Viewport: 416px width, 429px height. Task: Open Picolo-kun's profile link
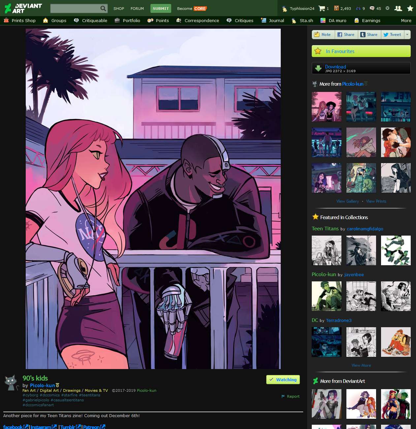tap(42, 385)
